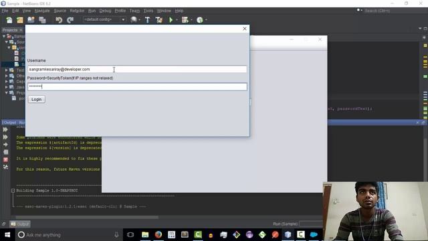
Task: Click Open Project icon in toolbar
Action: (31, 20)
